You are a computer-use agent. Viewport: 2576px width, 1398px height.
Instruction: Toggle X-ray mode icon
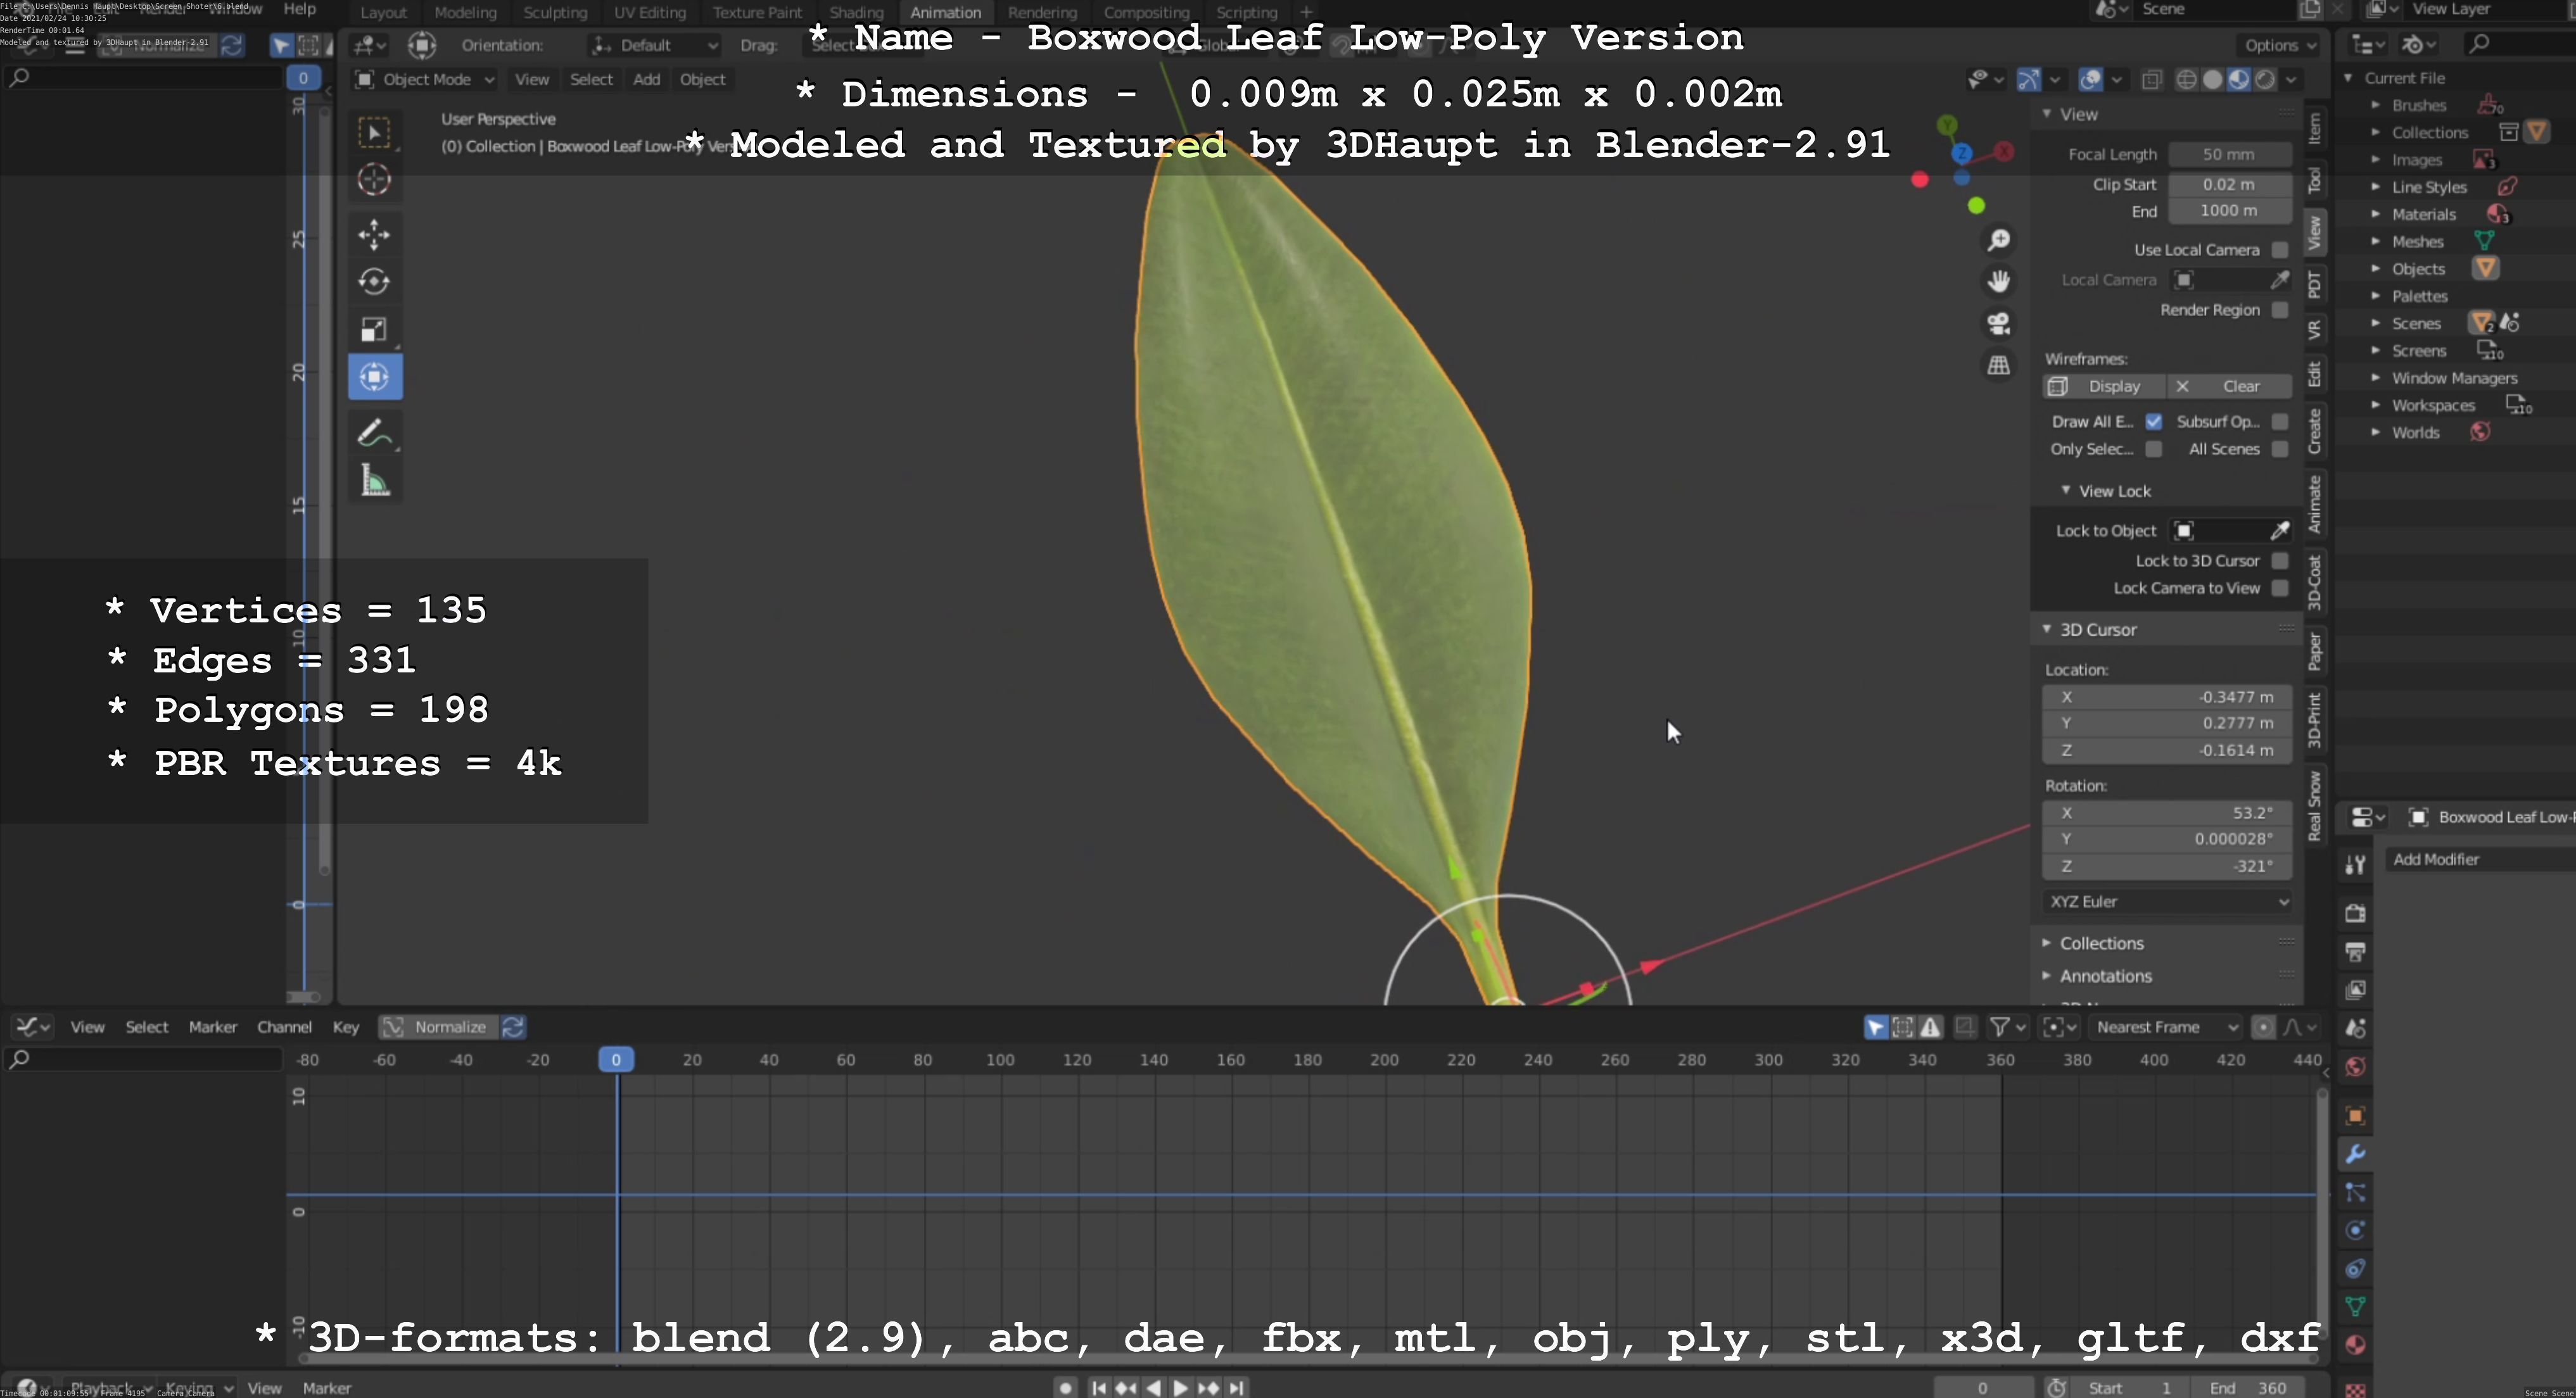tap(2152, 80)
